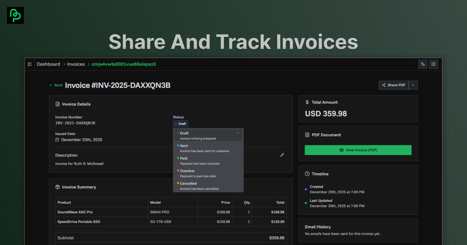
Task: Click the pencil edit description icon
Action: 282,155
